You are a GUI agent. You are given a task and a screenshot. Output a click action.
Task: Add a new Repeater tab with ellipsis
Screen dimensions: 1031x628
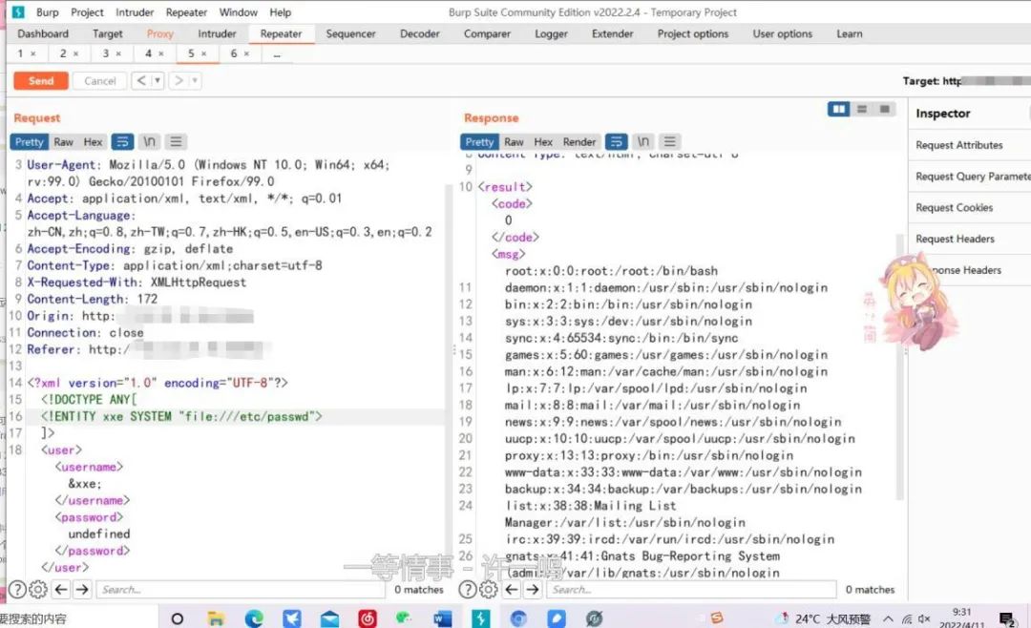pyautogui.click(x=277, y=53)
